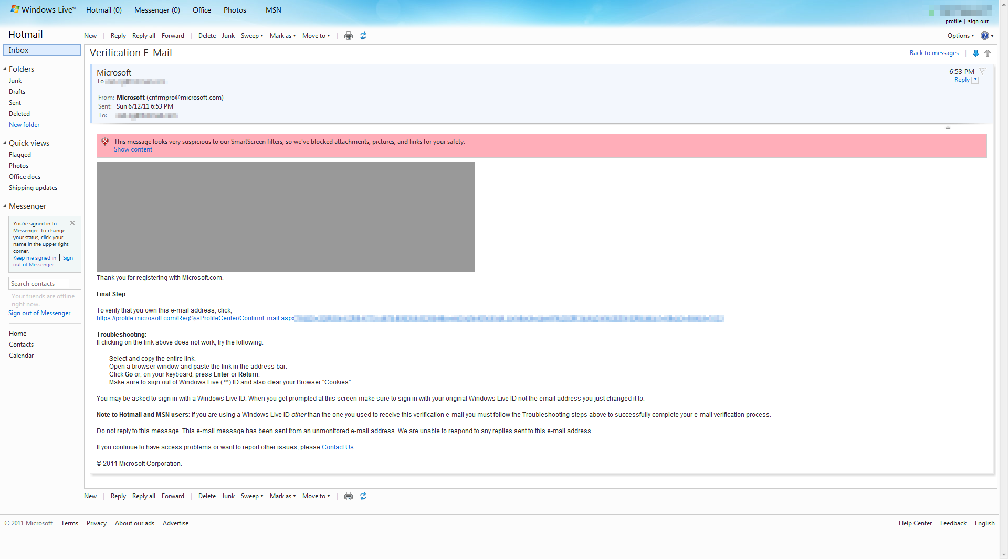
Task: Collapse the Messenger section
Action: tap(5, 206)
